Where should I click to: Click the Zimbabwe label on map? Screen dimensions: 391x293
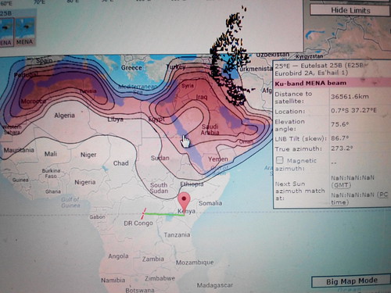click(x=160, y=278)
